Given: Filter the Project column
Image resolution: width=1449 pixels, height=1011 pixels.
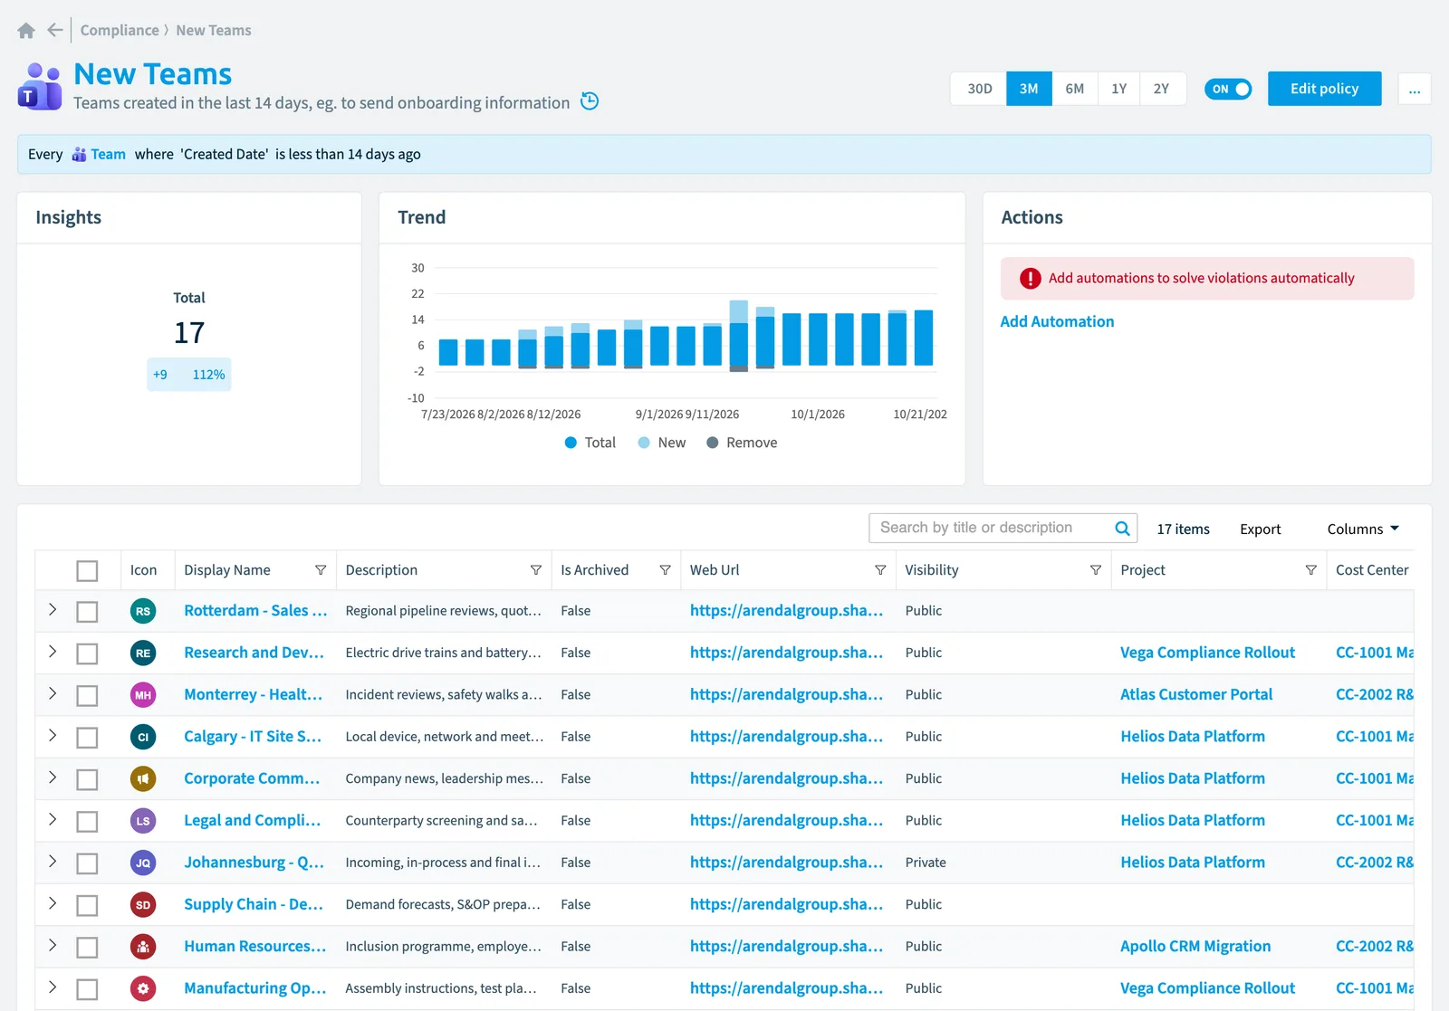Looking at the screenshot, I should pos(1310,570).
